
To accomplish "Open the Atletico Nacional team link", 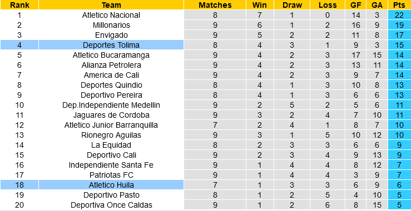I will click(x=111, y=15).
